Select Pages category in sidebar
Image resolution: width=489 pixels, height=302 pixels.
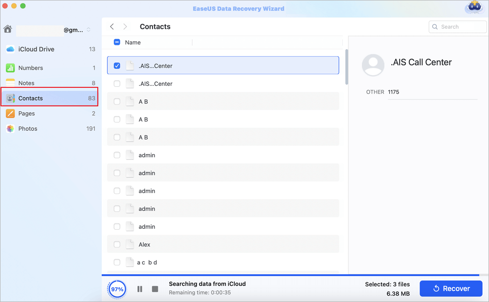[x=50, y=114]
